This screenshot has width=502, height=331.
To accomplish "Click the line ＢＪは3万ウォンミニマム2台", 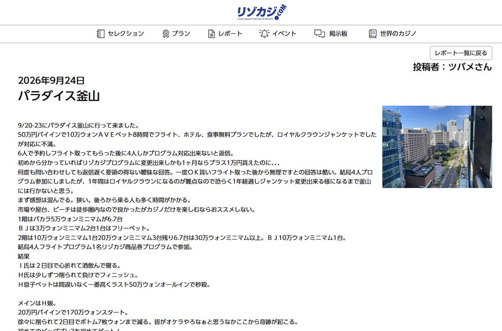I will tap(84, 228).
